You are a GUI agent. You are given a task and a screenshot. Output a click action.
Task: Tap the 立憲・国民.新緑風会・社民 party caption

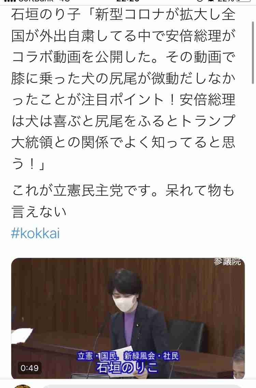click(x=128, y=356)
